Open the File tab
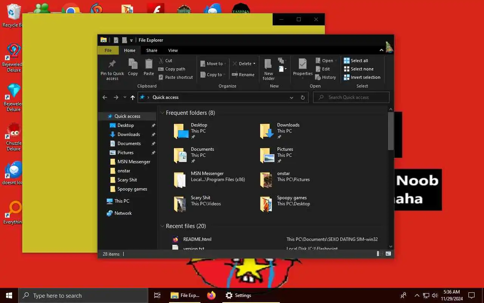The height and width of the screenshot is (303, 484). (108, 50)
